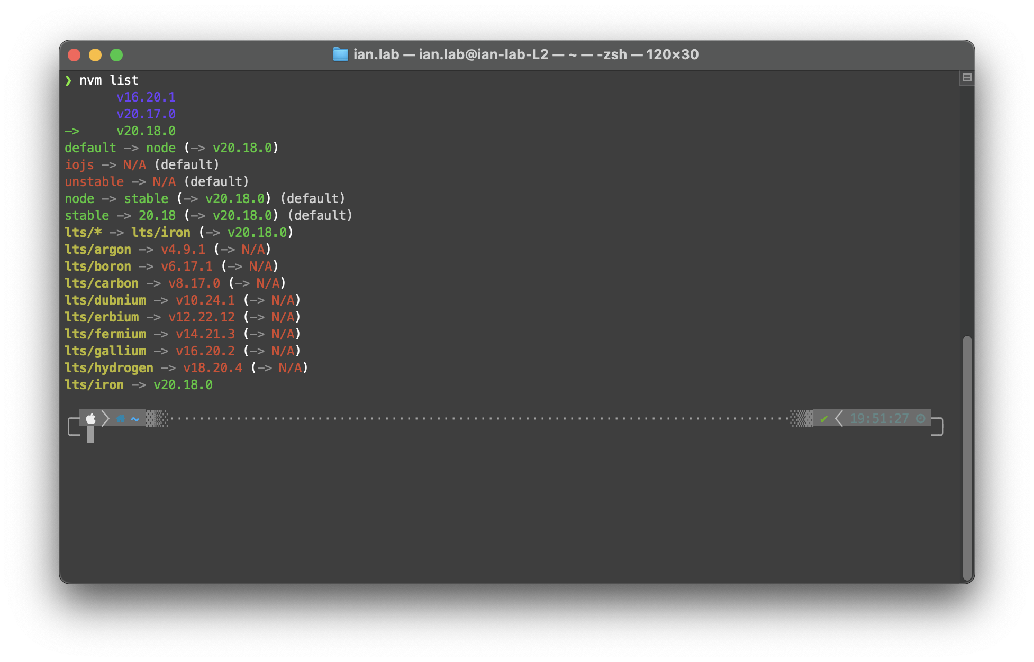Click the green fullscreen window button
The image size is (1034, 662).
pos(116,55)
